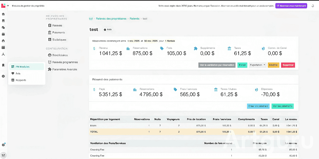
Task: Click the Ventilation des Frais/Services header
Action: pos(108,143)
